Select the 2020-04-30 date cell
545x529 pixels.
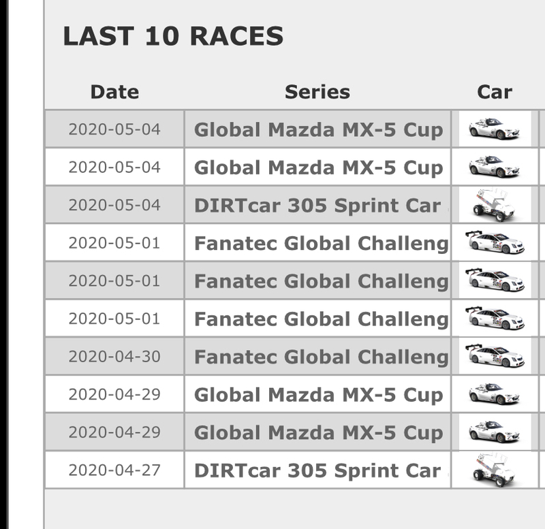click(x=114, y=356)
